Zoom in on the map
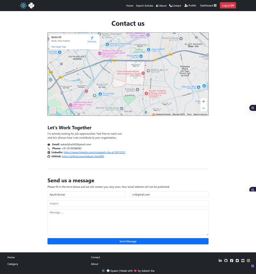This screenshot has height=274, width=256. point(203,102)
